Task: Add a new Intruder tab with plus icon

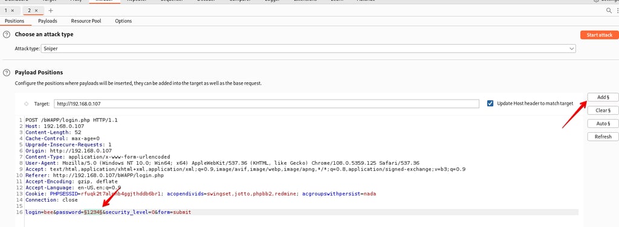Action: 51,11
